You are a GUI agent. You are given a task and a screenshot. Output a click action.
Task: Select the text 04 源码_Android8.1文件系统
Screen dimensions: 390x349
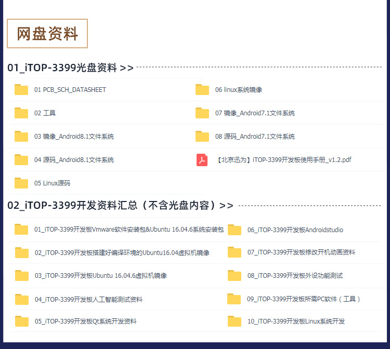click(74, 160)
